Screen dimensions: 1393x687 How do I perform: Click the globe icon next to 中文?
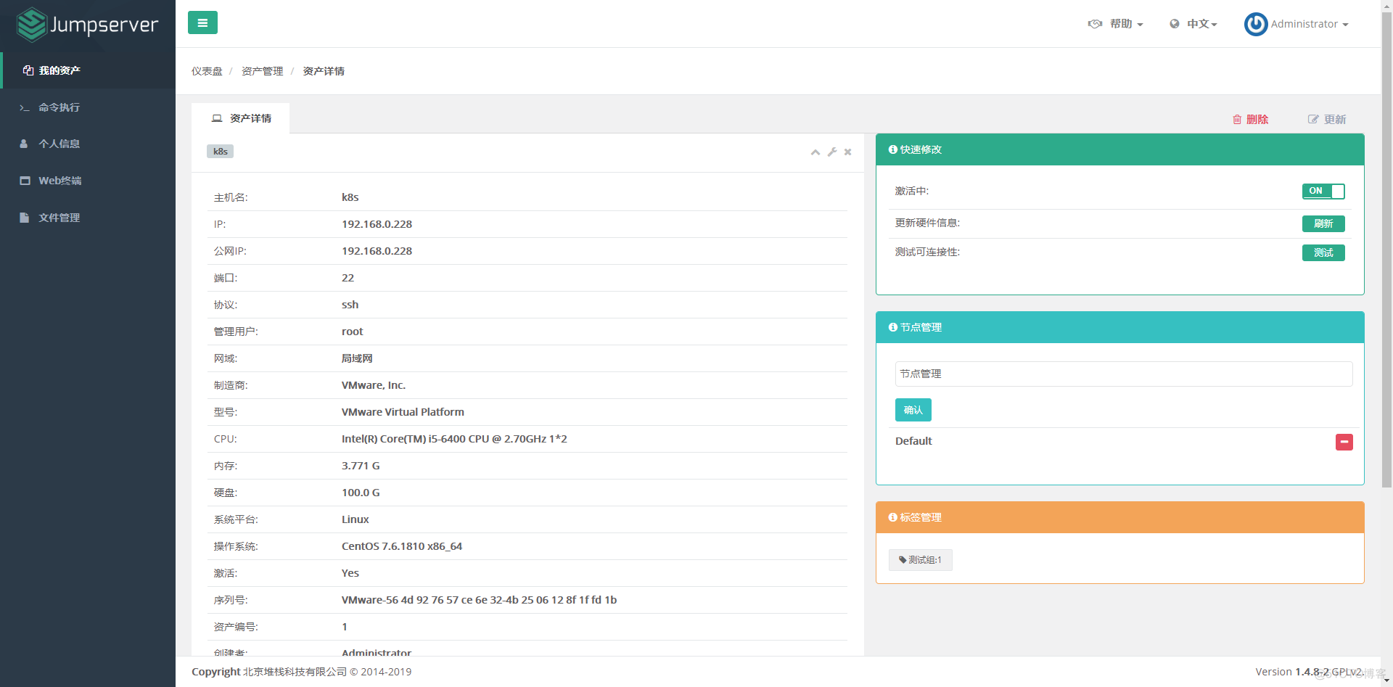[1175, 24]
